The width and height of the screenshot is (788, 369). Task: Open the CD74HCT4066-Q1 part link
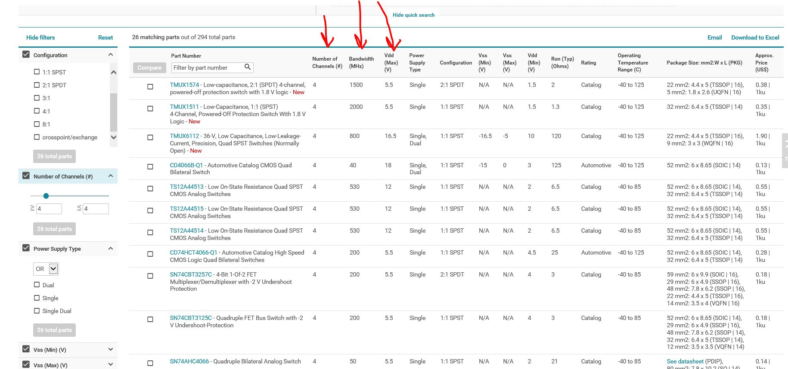tap(193, 252)
